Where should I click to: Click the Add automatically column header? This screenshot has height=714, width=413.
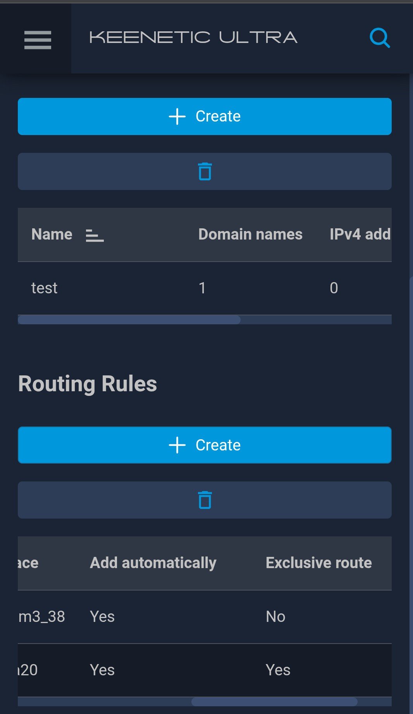(x=153, y=563)
